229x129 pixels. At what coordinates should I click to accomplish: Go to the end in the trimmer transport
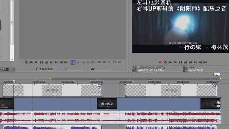point(56,62)
